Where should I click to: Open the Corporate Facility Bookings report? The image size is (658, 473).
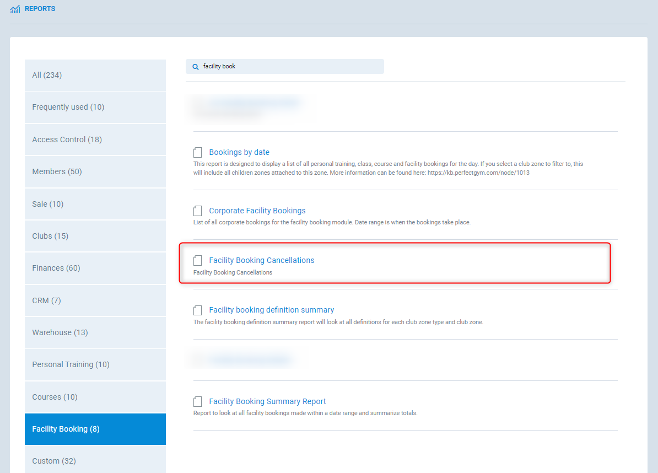click(257, 211)
